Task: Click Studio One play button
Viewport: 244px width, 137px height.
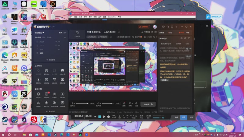Action: point(104,117)
